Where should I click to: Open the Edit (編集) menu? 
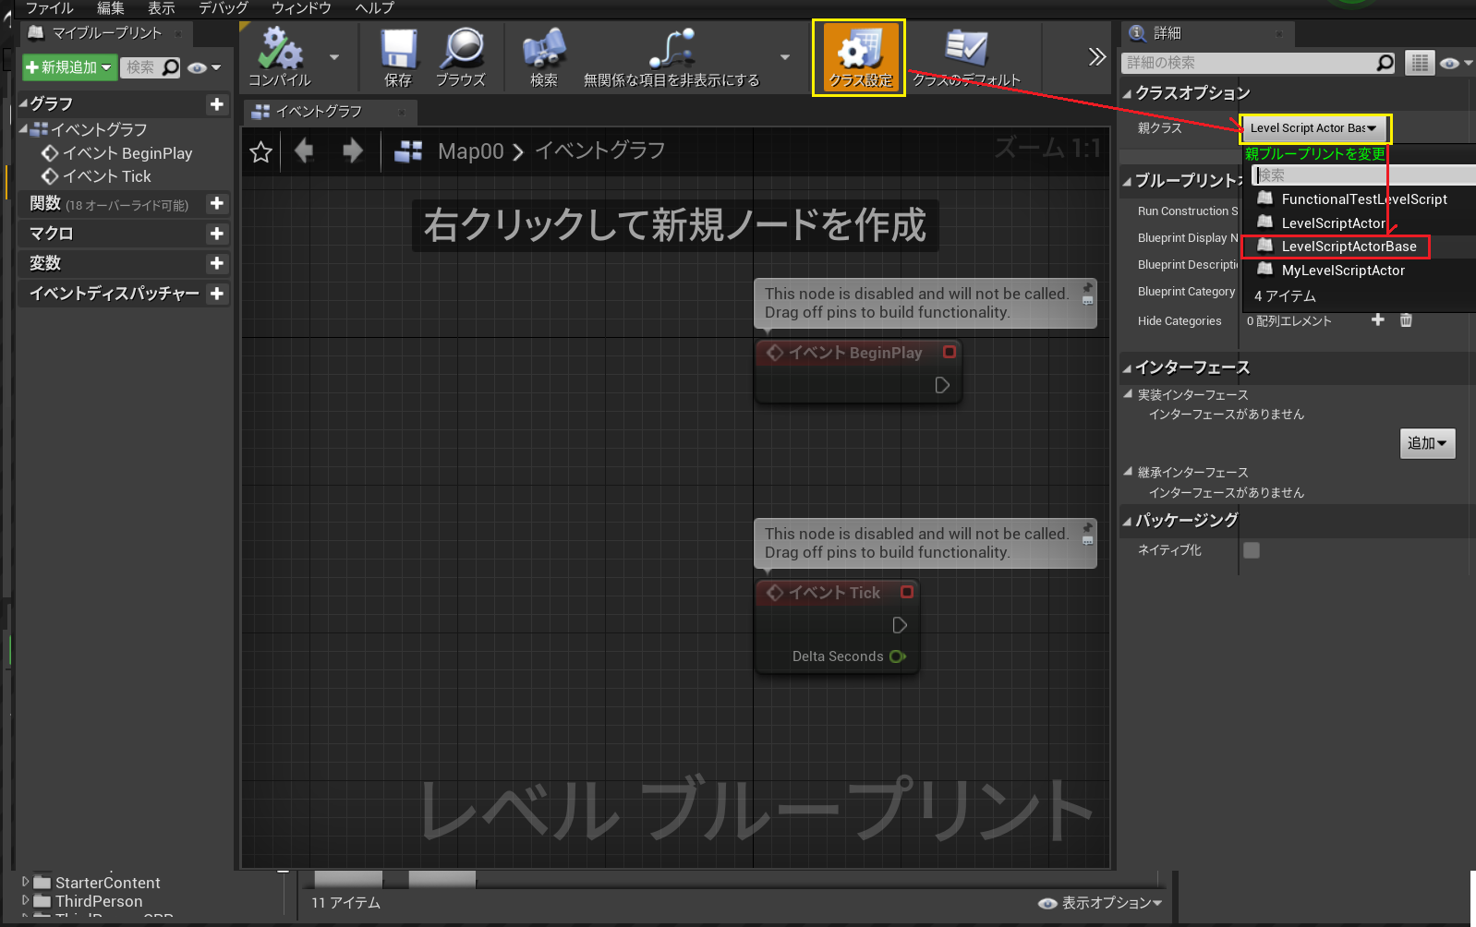pyautogui.click(x=111, y=8)
